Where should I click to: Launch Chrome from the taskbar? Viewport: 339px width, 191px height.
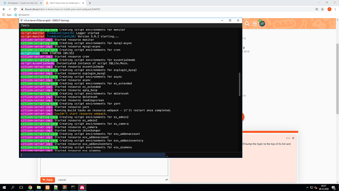pos(30,188)
